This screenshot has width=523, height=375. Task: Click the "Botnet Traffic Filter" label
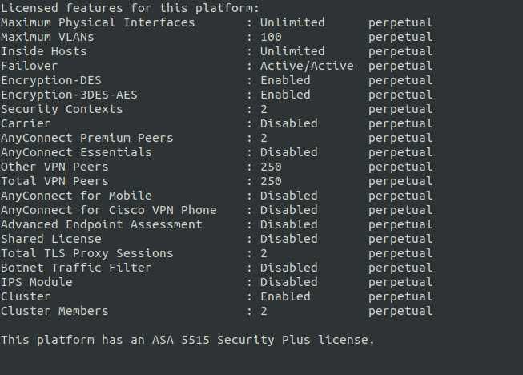click(x=76, y=268)
